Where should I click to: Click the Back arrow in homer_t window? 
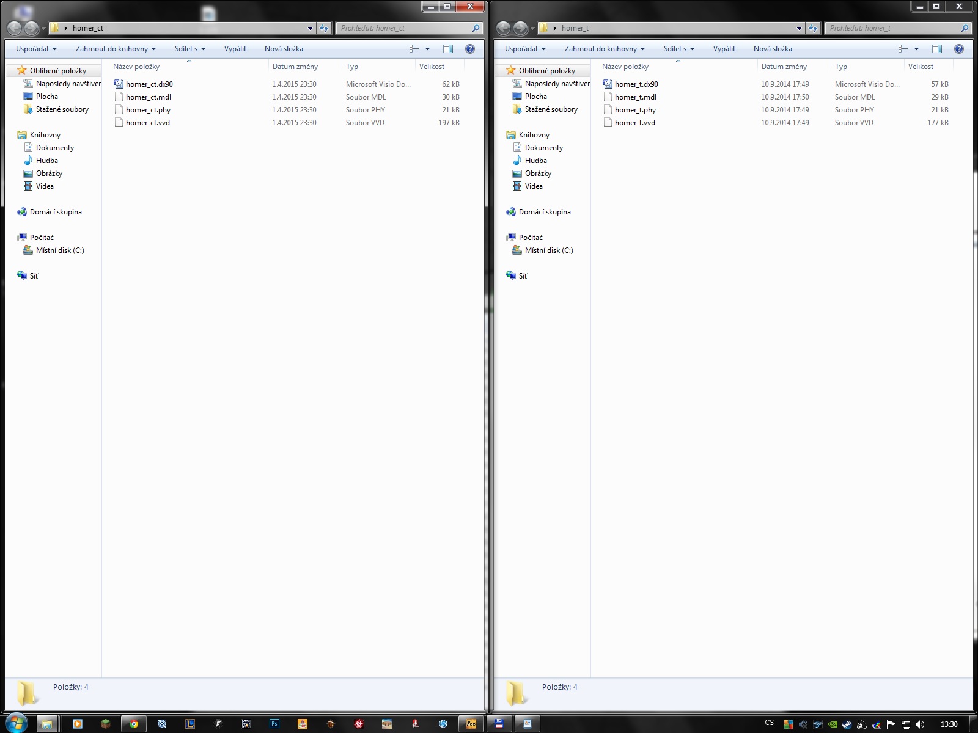(503, 28)
